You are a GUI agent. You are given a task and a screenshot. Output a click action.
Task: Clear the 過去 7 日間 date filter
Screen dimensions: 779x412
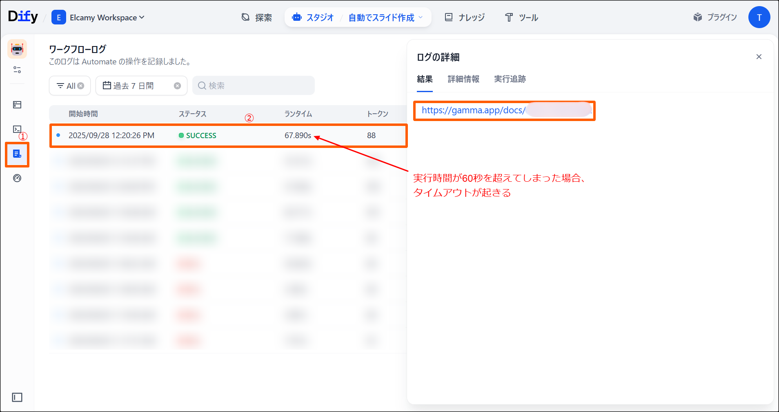(x=177, y=86)
